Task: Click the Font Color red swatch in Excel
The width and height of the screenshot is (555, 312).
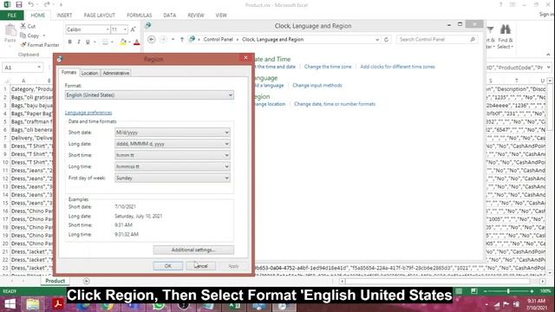Action: point(137,42)
